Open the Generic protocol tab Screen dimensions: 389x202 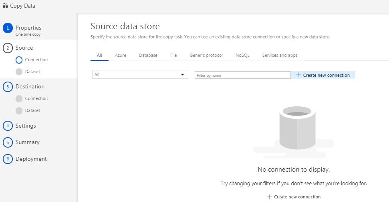click(206, 55)
